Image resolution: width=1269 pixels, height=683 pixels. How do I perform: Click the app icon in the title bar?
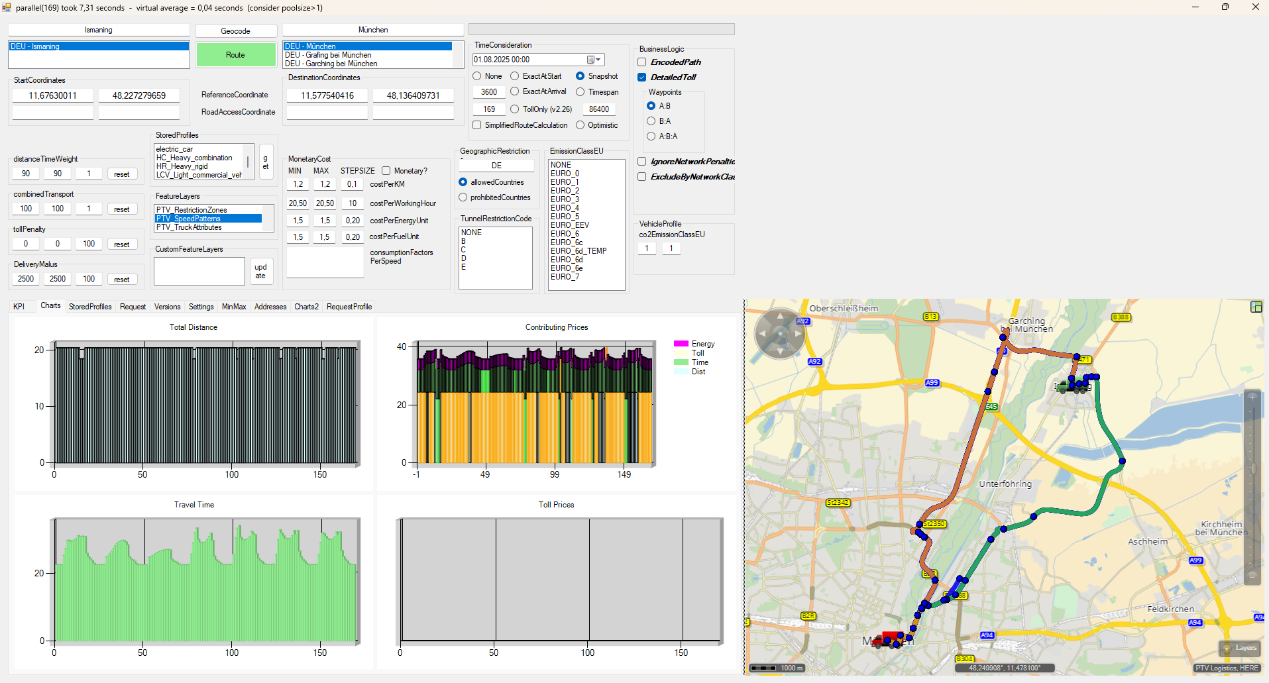[7, 7]
